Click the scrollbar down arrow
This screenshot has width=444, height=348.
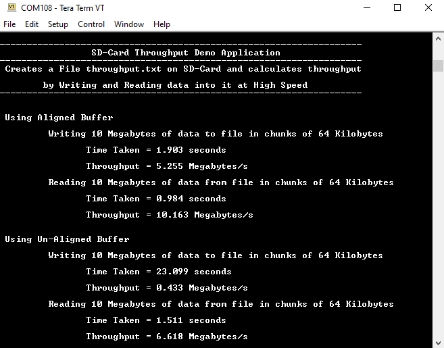(438, 343)
